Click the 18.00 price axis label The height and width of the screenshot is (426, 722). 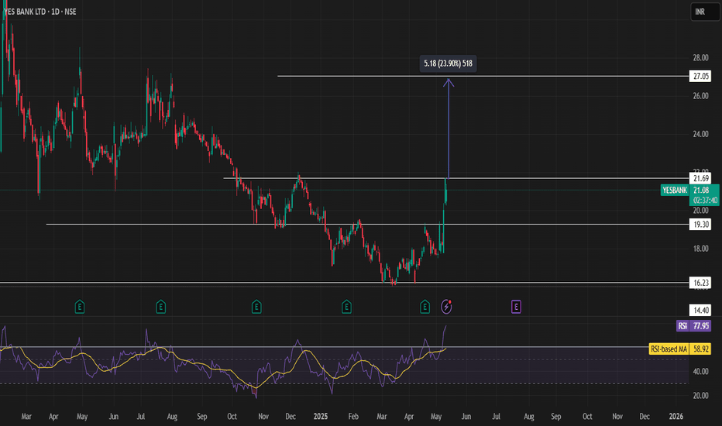click(700, 249)
